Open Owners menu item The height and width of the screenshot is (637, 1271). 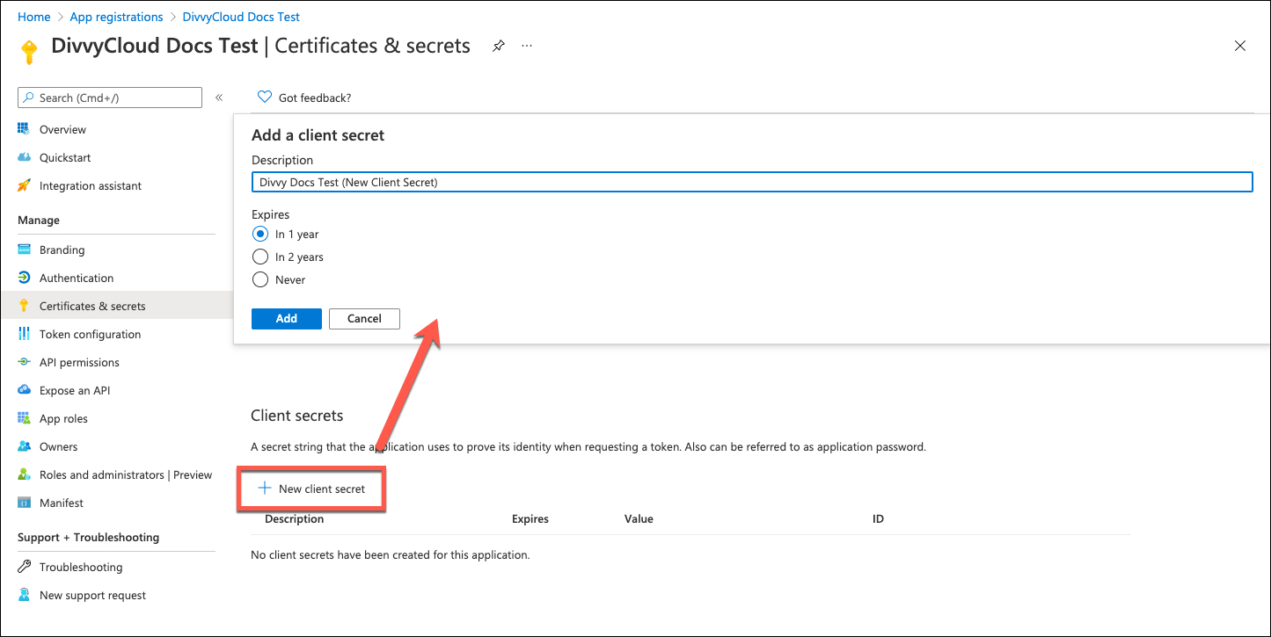click(x=58, y=446)
